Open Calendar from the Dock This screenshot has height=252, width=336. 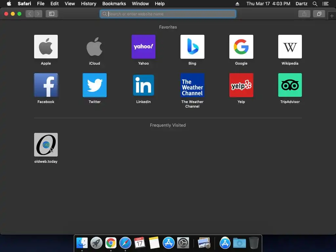click(139, 243)
